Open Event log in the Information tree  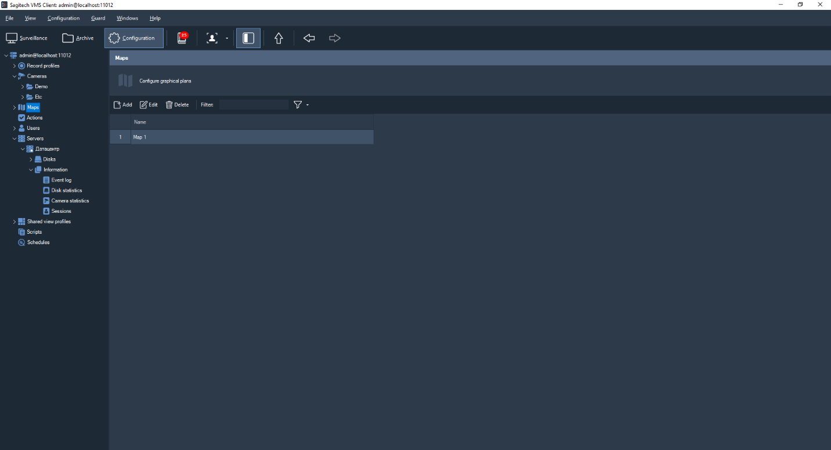pos(61,180)
